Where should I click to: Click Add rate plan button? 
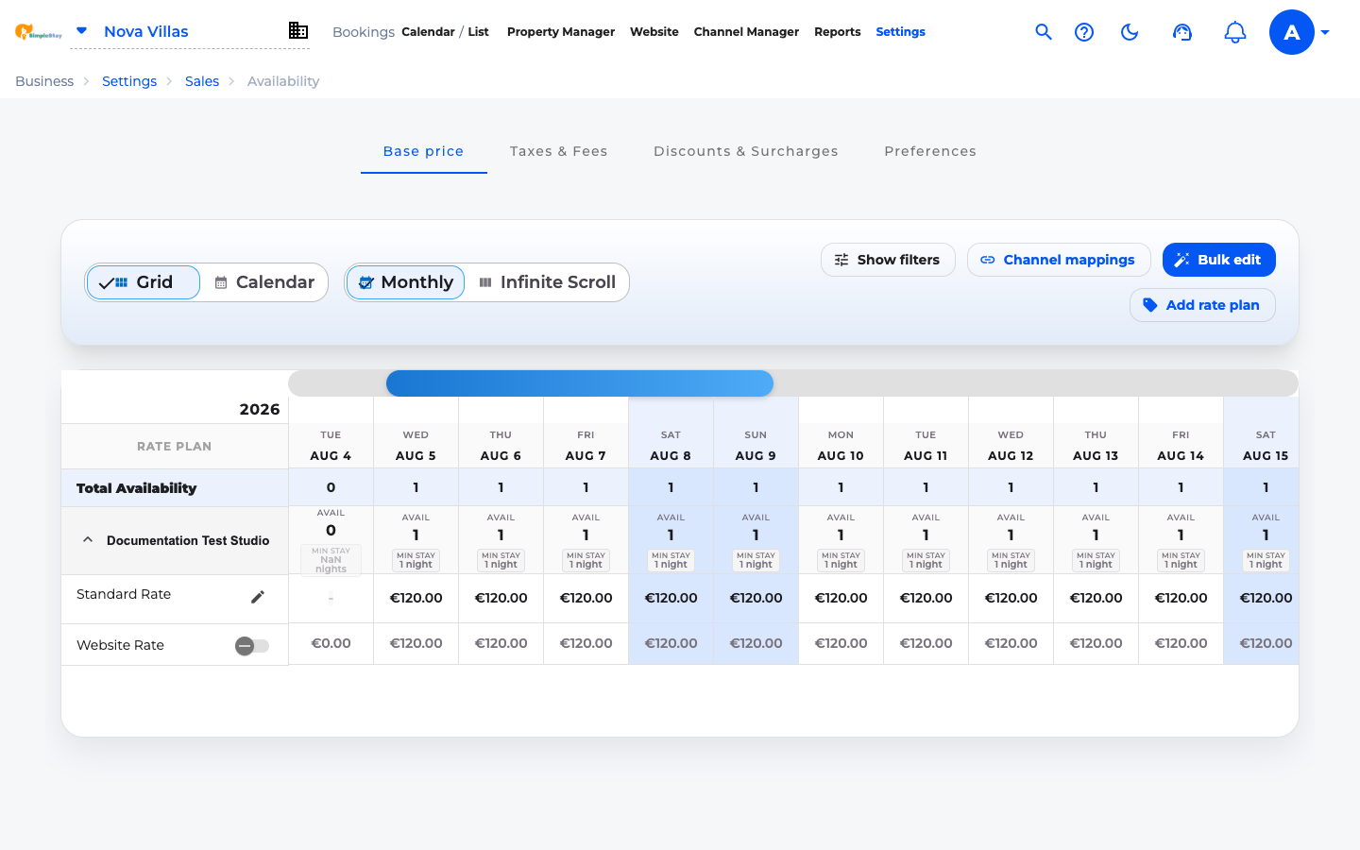click(x=1202, y=305)
